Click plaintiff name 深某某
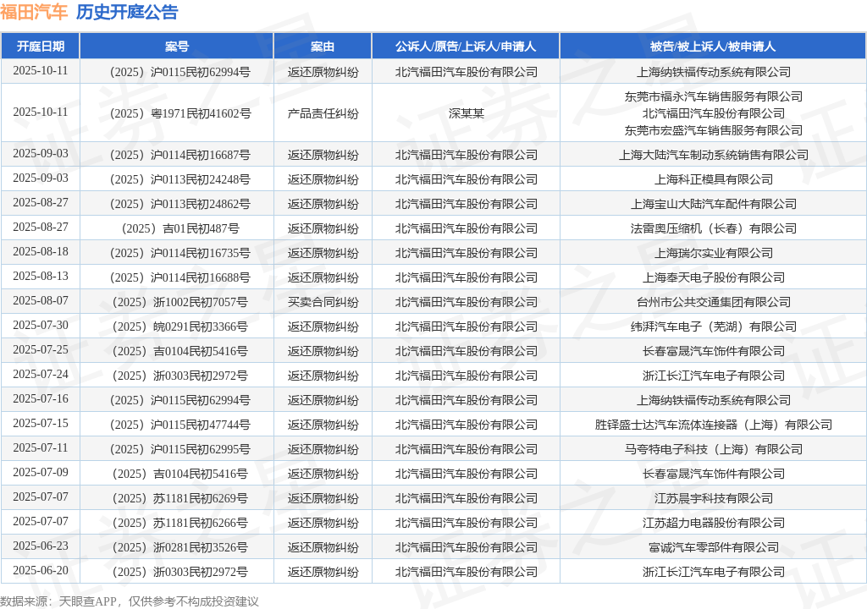Viewport: 867px width, 609px height. click(x=467, y=113)
